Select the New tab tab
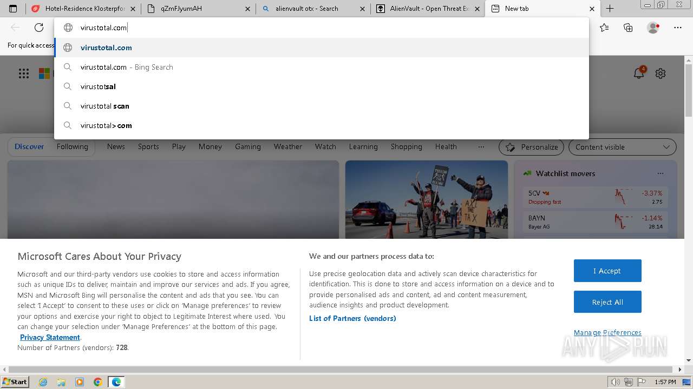This screenshot has width=693, height=389. [x=542, y=9]
